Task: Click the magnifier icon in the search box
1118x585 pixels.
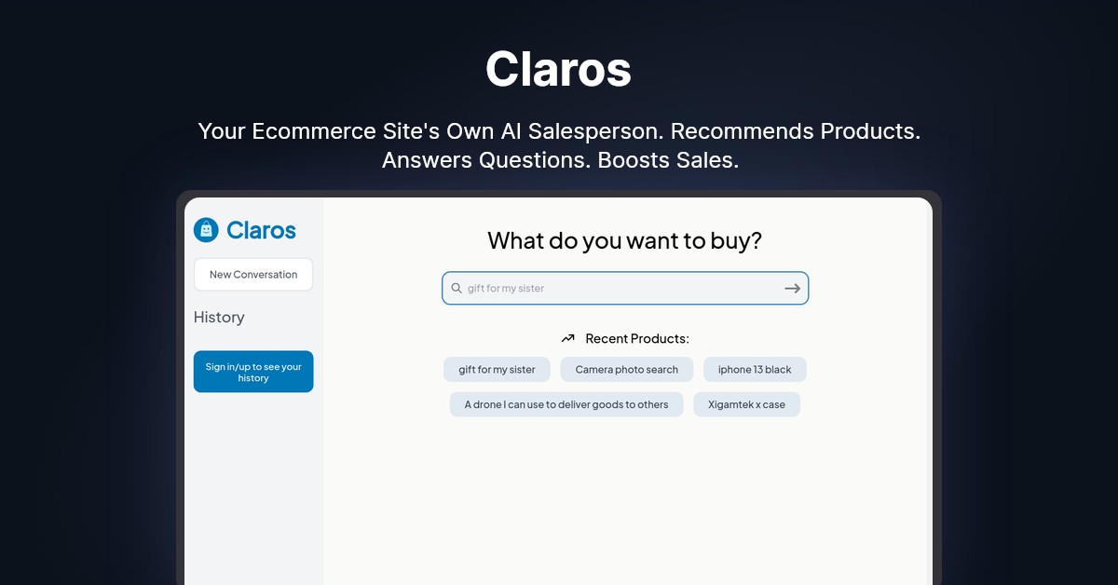Action: coord(457,289)
